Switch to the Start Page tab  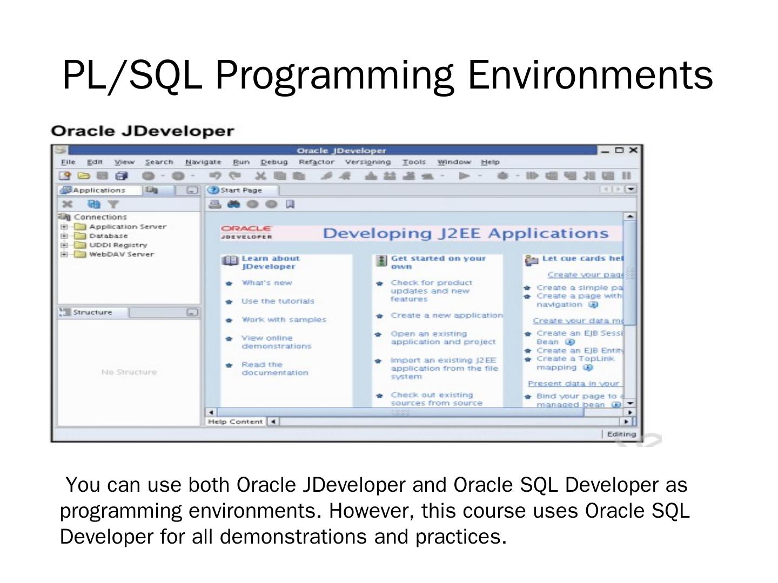pos(242,190)
